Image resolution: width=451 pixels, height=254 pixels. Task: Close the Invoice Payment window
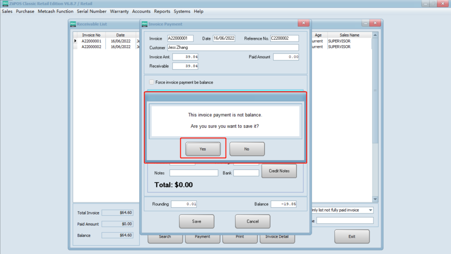(303, 23)
